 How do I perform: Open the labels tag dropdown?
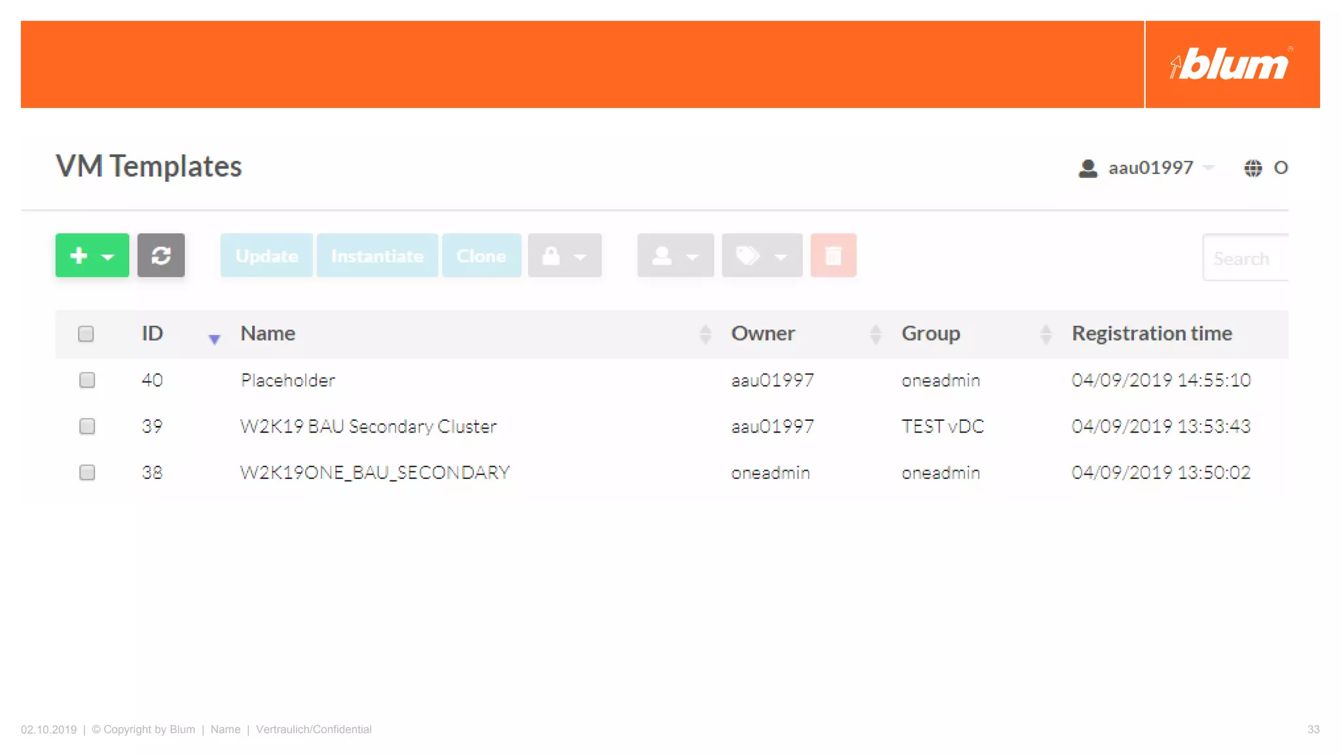(762, 255)
